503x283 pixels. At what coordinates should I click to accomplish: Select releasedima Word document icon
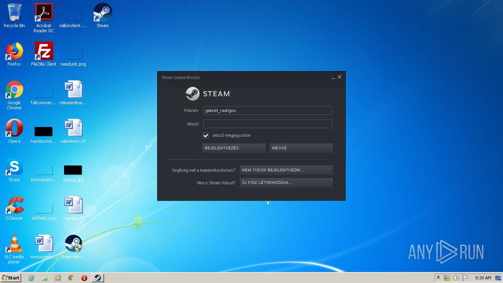pos(73,93)
